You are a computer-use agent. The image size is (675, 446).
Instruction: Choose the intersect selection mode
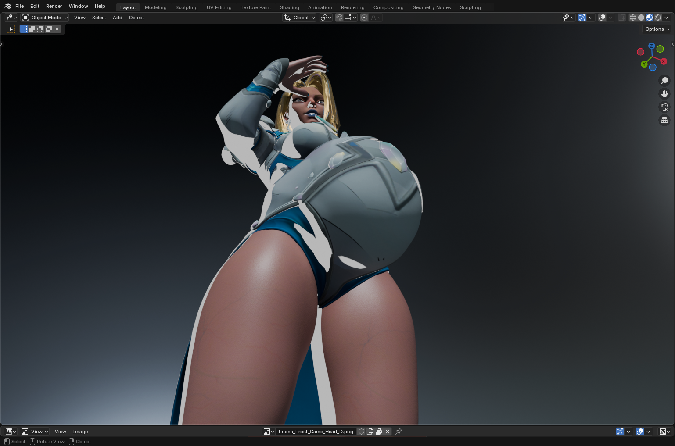point(57,29)
